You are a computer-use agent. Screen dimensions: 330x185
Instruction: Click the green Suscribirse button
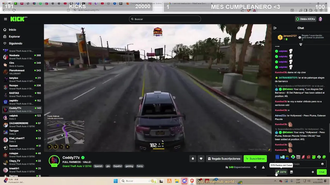click(255, 159)
